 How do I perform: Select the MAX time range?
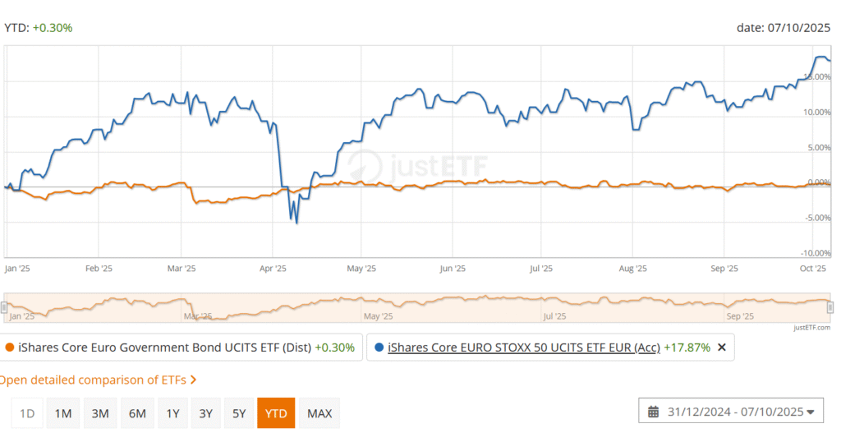click(319, 413)
